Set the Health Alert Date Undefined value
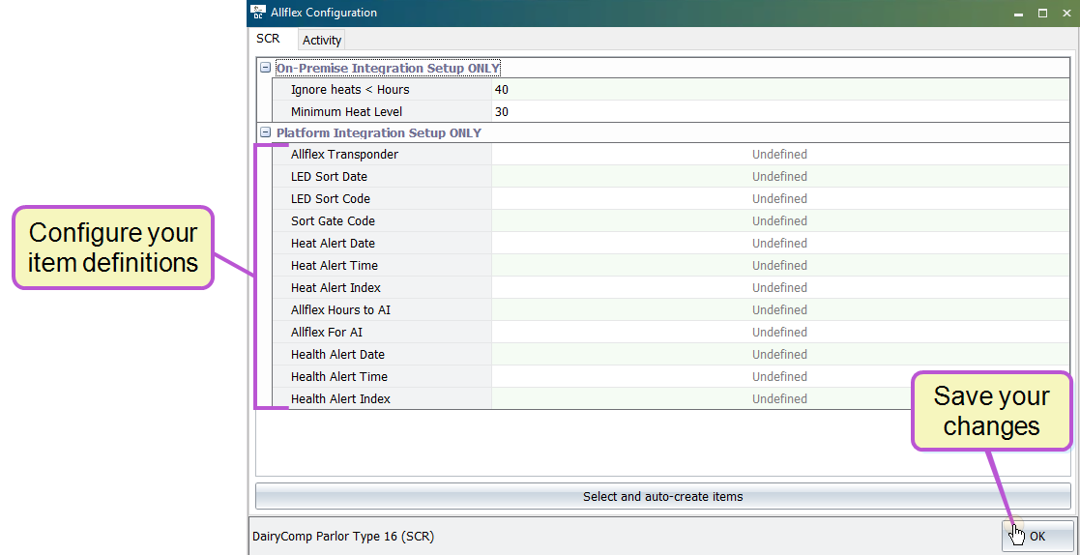 pyautogui.click(x=781, y=354)
